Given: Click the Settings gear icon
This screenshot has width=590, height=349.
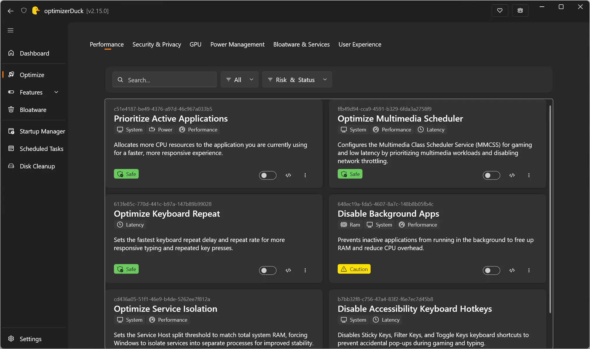Looking at the screenshot, I should (11, 339).
